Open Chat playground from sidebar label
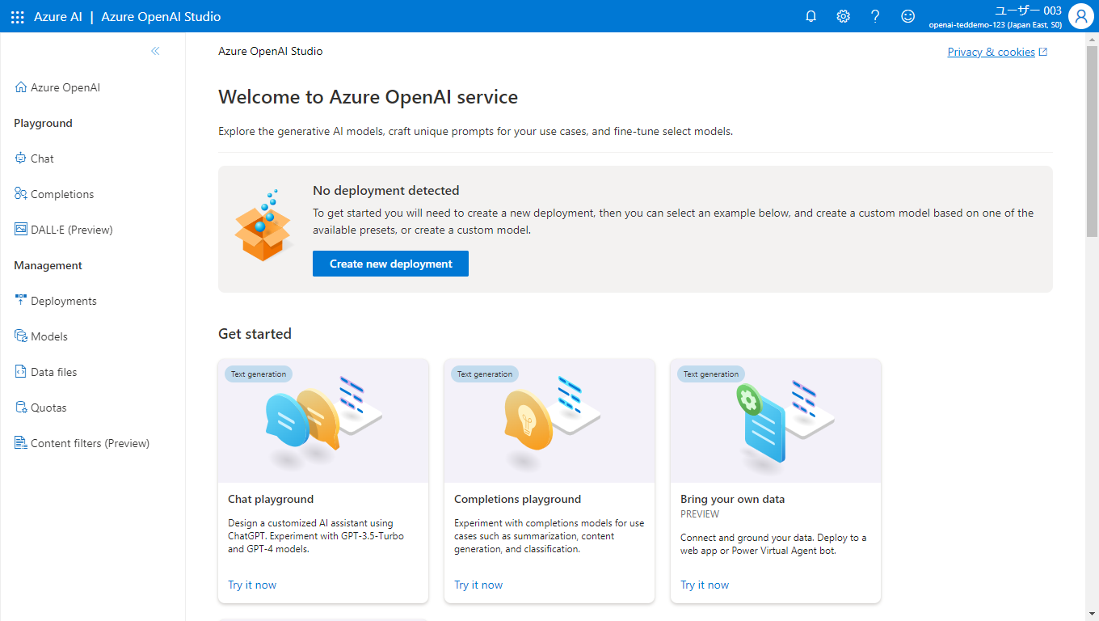The height and width of the screenshot is (621, 1099). 42,158
